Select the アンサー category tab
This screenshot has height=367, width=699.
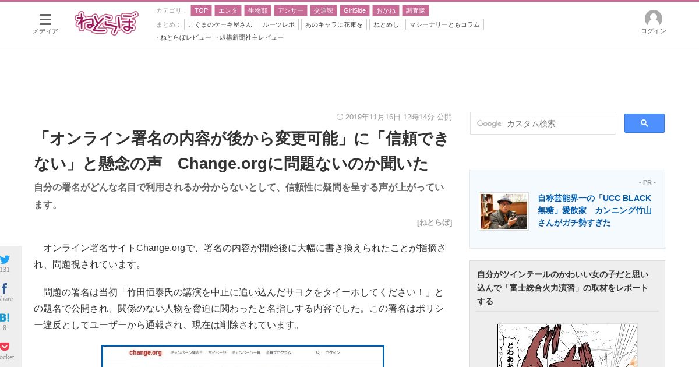tap(290, 10)
